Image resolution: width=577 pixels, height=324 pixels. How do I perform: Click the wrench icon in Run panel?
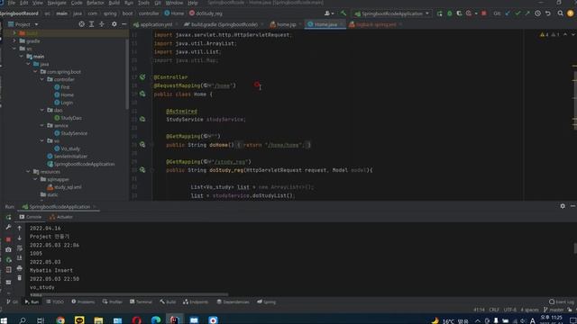coord(8,228)
